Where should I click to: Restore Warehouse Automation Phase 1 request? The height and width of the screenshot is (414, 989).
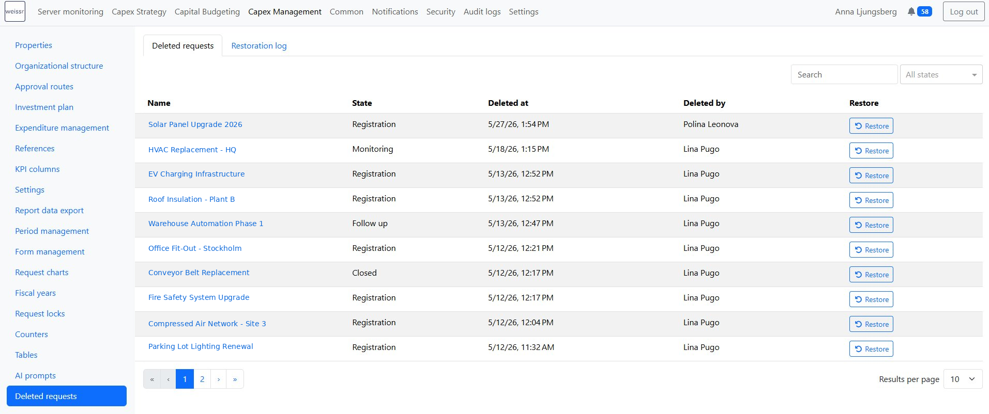click(871, 225)
